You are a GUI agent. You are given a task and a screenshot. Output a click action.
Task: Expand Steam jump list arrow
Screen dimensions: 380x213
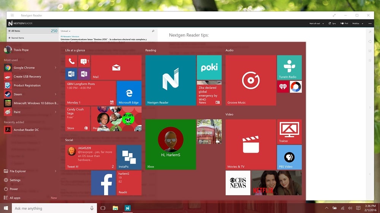(55, 94)
